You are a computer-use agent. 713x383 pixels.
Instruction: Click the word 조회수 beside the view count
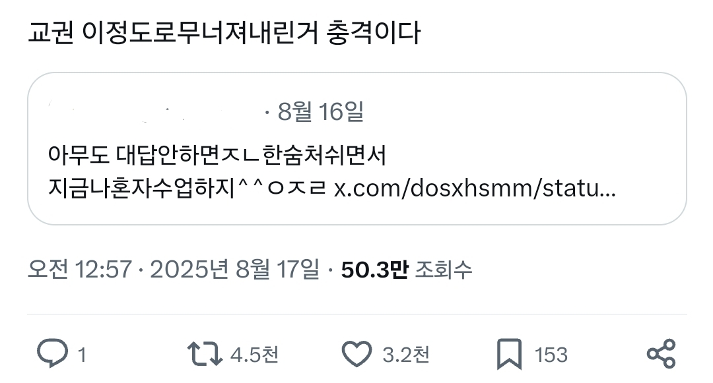point(444,270)
